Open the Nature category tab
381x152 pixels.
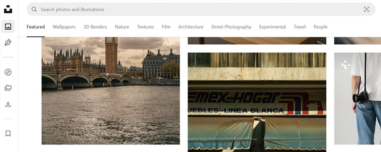(122, 27)
